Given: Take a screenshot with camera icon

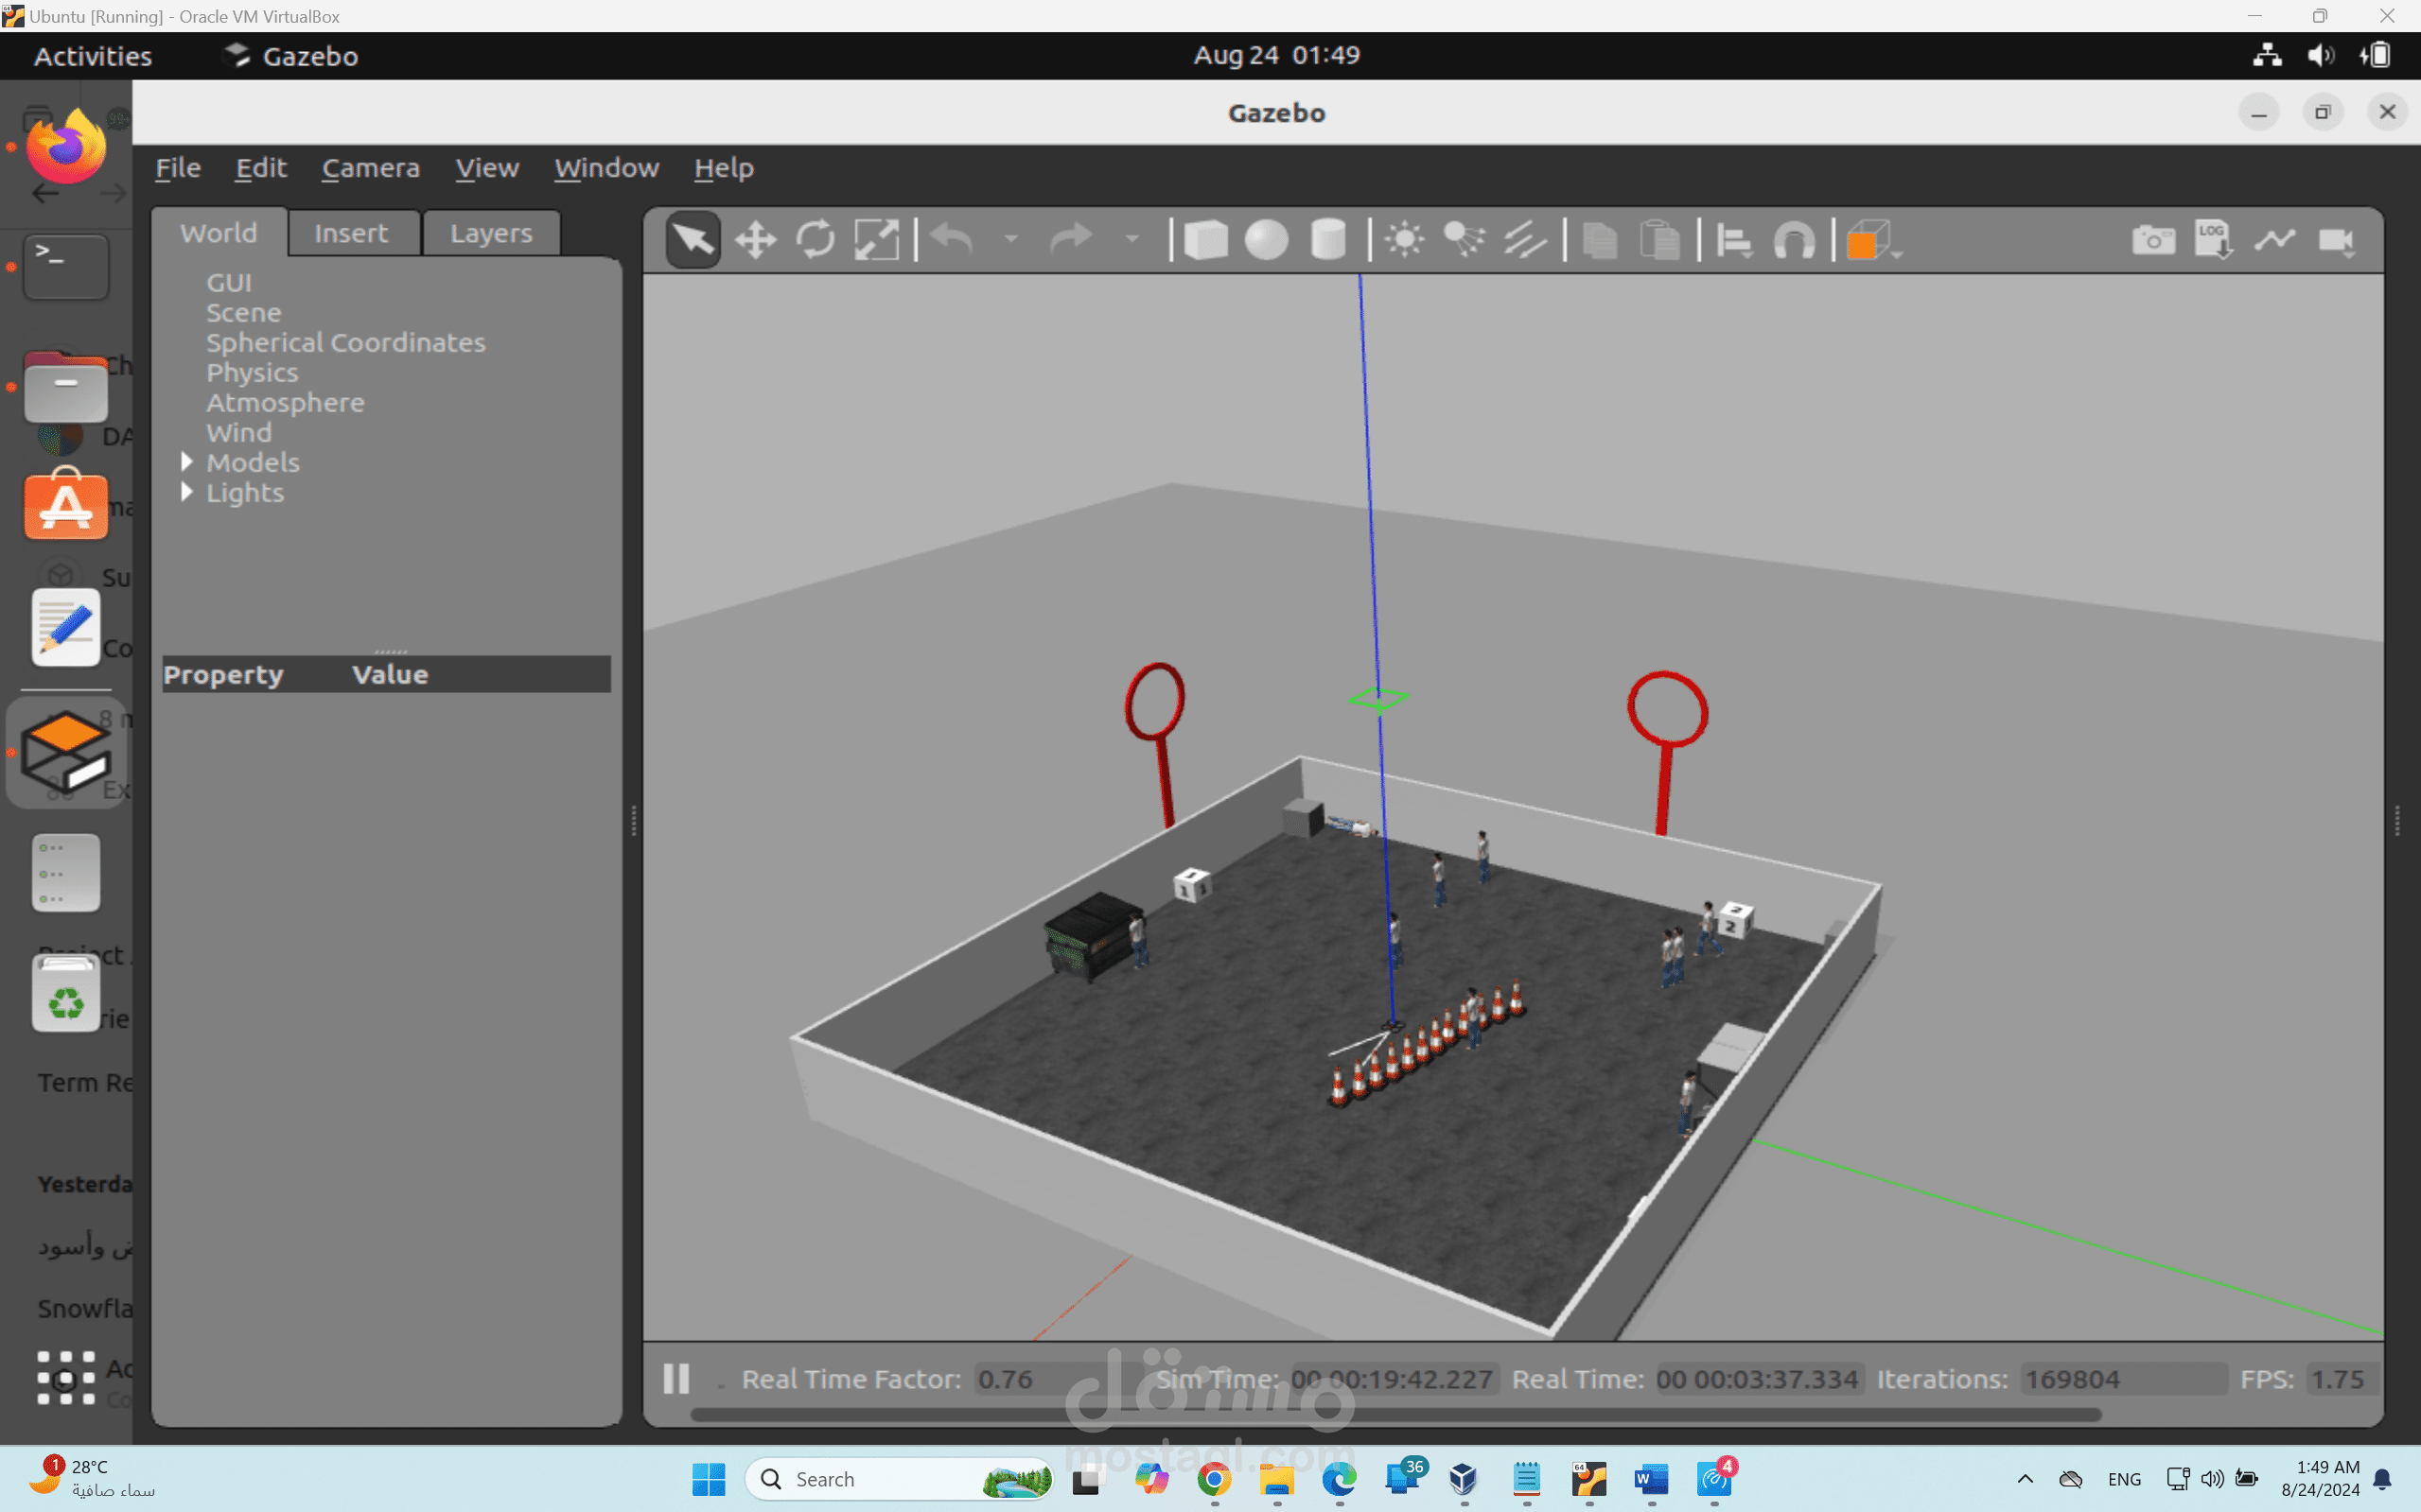Looking at the screenshot, I should (2153, 240).
